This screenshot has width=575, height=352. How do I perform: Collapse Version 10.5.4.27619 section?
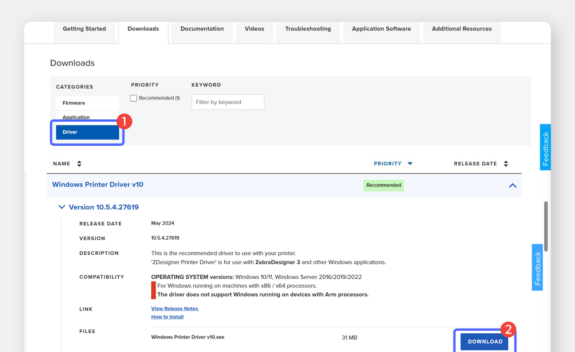pyautogui.click(x=61, y=207)
